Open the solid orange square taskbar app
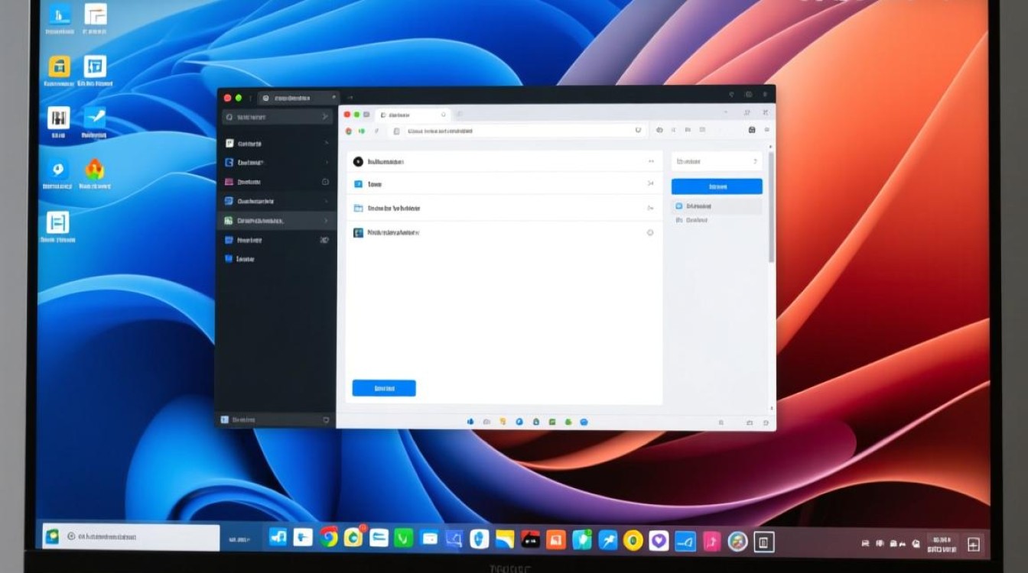This screenshot has height=573, width=1028. tap(556, 539)
